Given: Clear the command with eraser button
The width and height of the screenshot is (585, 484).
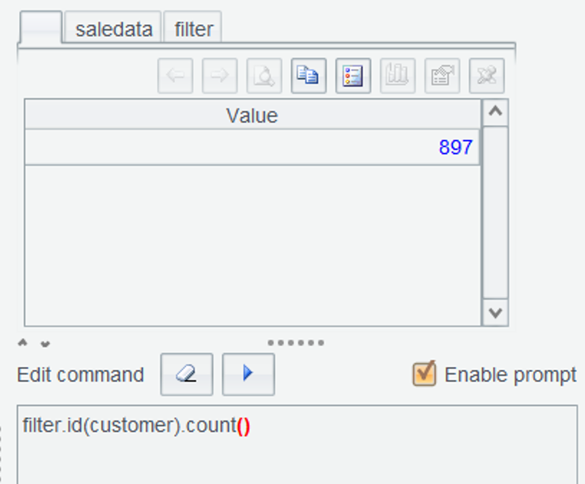Looking at the screenshot, I should point(186,374).
